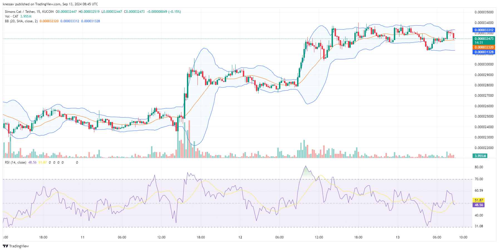Click the 40.00 RSI axis label

tap(479, 215)
